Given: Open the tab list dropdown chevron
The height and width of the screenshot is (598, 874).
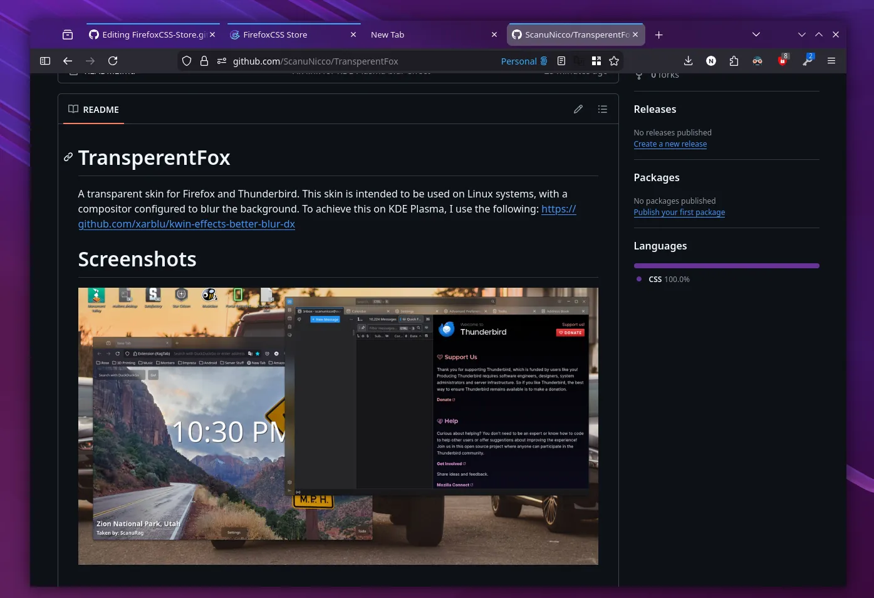Looking at the screenshot, I should [756, 34].
